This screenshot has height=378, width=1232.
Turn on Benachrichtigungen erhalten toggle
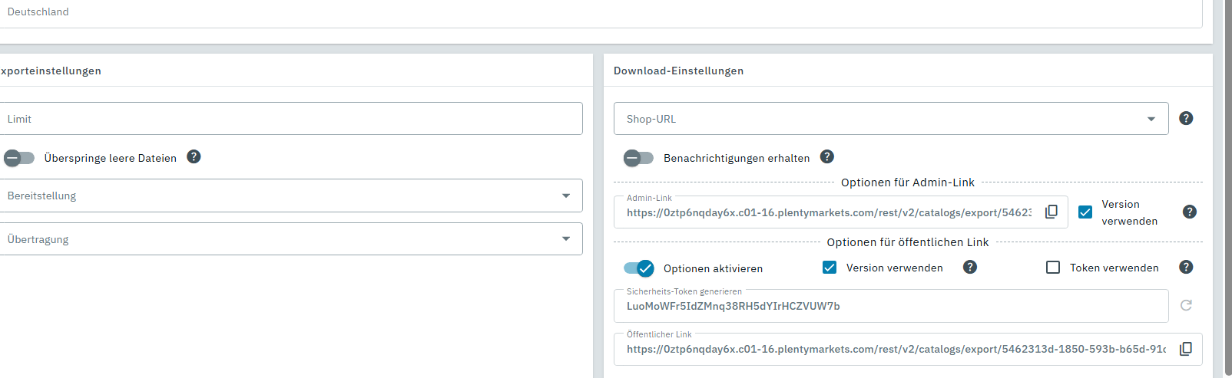pyautogui.click(x=638, y=158)
